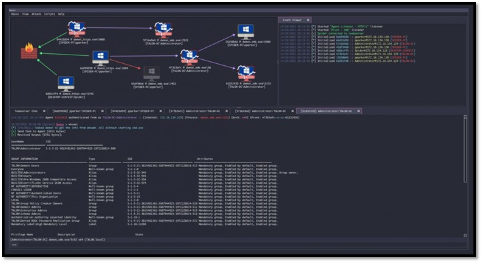
Task: Click the 'Privilege Name' column header
Action: click(21, 234)
